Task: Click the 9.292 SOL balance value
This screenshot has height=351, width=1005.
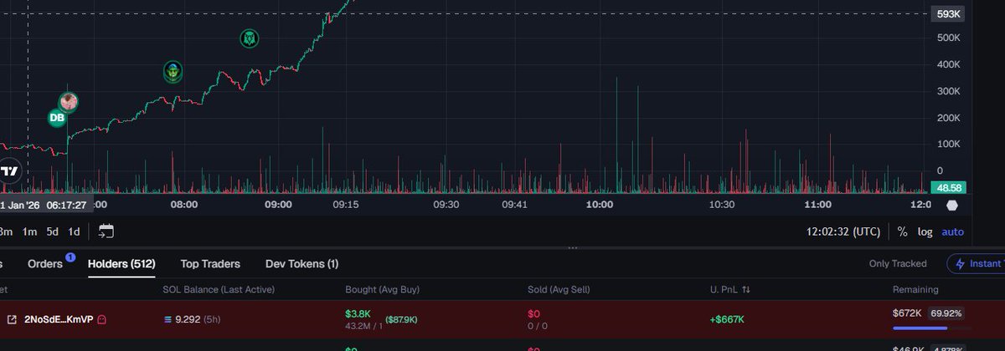Action: (x=188, y=319)
